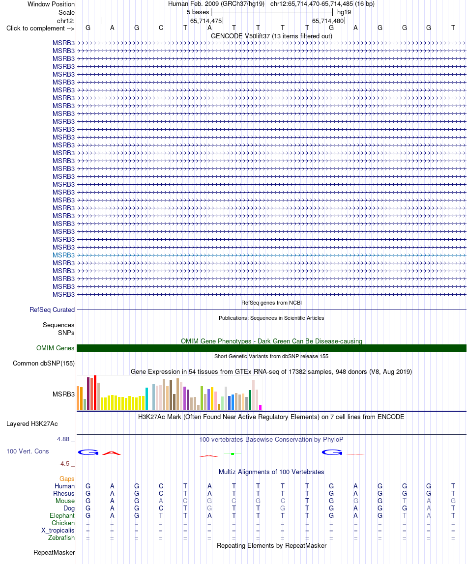The width and height of the screenshot is (467, 564).
Task: Open the OMIM Gene Phenotypes track title
Action: [271, 341]
